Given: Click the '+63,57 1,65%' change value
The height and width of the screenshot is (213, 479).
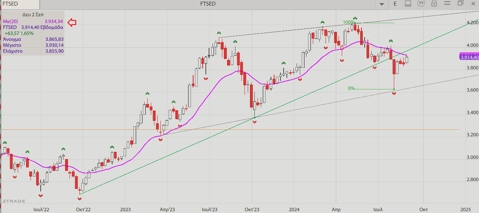Looking at the screenshot, I should click(19, 33).
